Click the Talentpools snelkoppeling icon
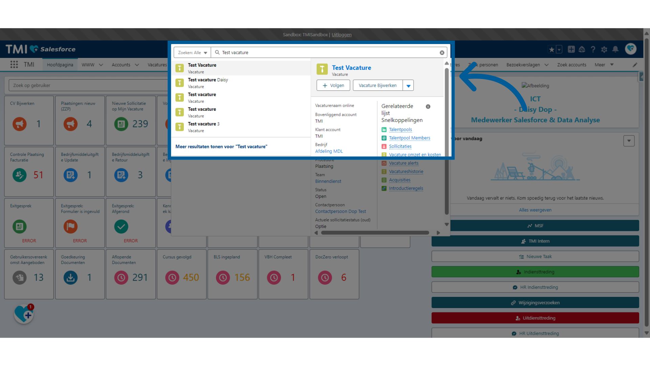 (384, 129)
